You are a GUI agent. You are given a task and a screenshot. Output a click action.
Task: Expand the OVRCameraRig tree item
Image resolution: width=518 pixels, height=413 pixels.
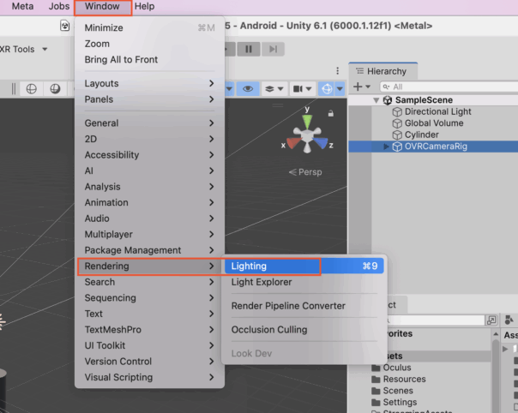point(386,147)
